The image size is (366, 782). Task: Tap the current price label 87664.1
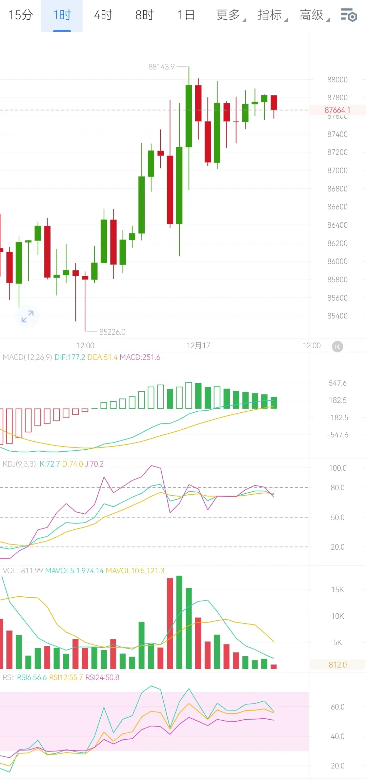(x=338, y=110)
